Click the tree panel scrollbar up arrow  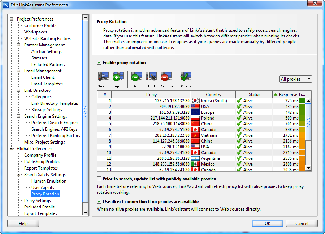pyautogui.click(x=85, y=17)
